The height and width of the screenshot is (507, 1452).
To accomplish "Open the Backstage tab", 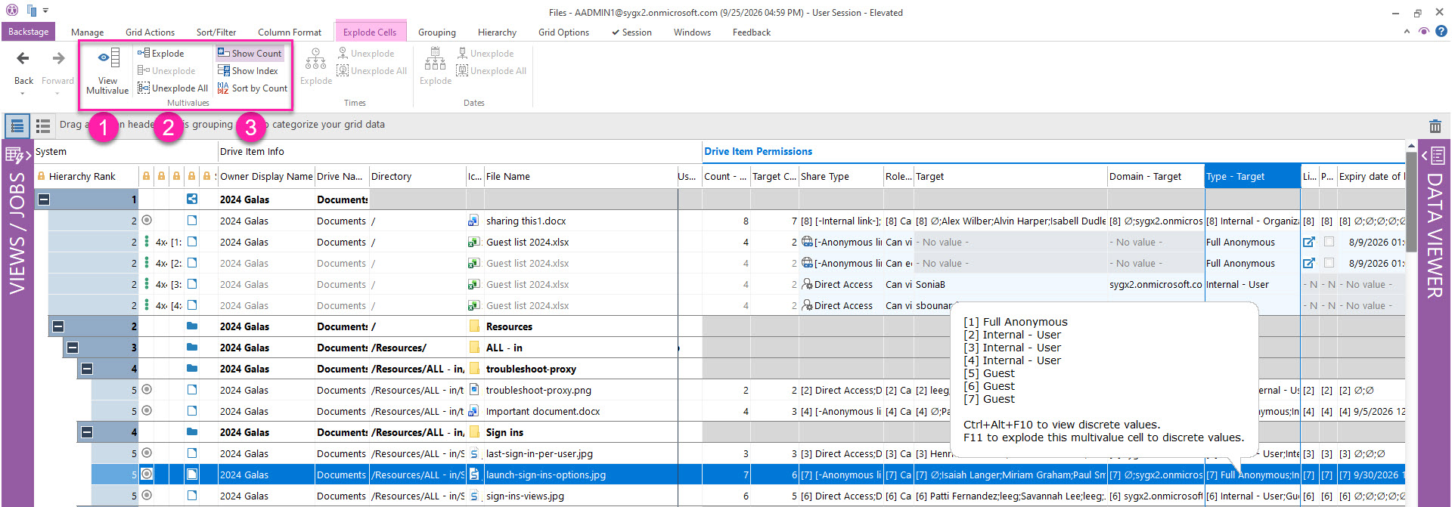I will 28,32.
